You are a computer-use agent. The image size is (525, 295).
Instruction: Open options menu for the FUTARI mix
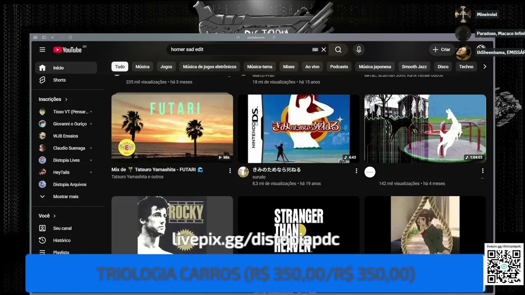230,170
